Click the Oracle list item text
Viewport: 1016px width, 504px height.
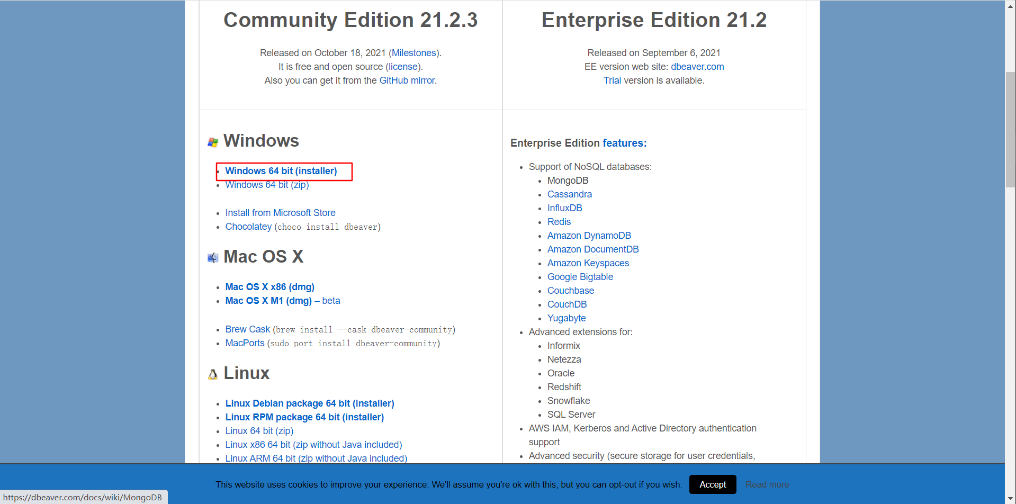(x=561, y=373)
